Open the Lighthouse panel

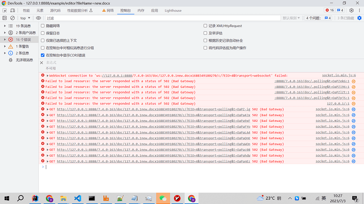pyautogui.click(x=173, y=10)
